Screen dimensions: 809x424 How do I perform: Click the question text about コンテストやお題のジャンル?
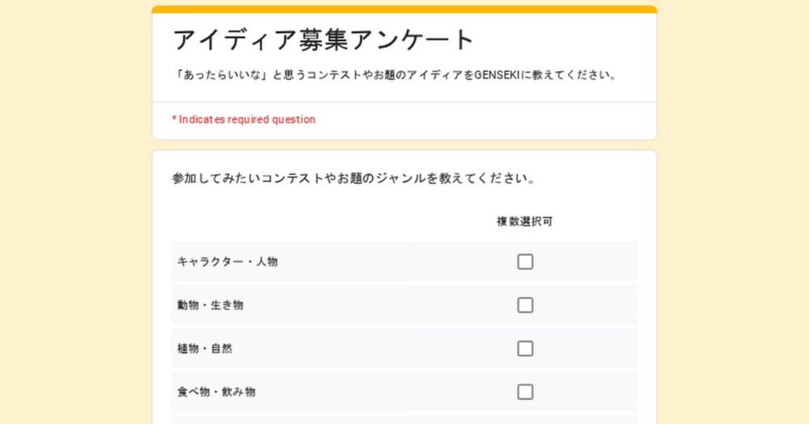354,178
